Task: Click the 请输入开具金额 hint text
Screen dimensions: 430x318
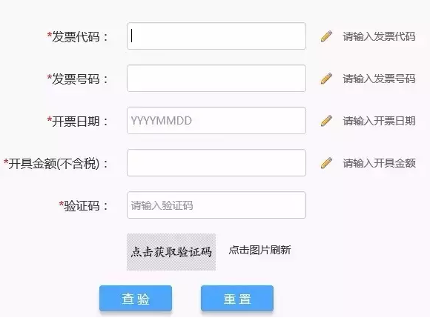Action: pos(379,163)
